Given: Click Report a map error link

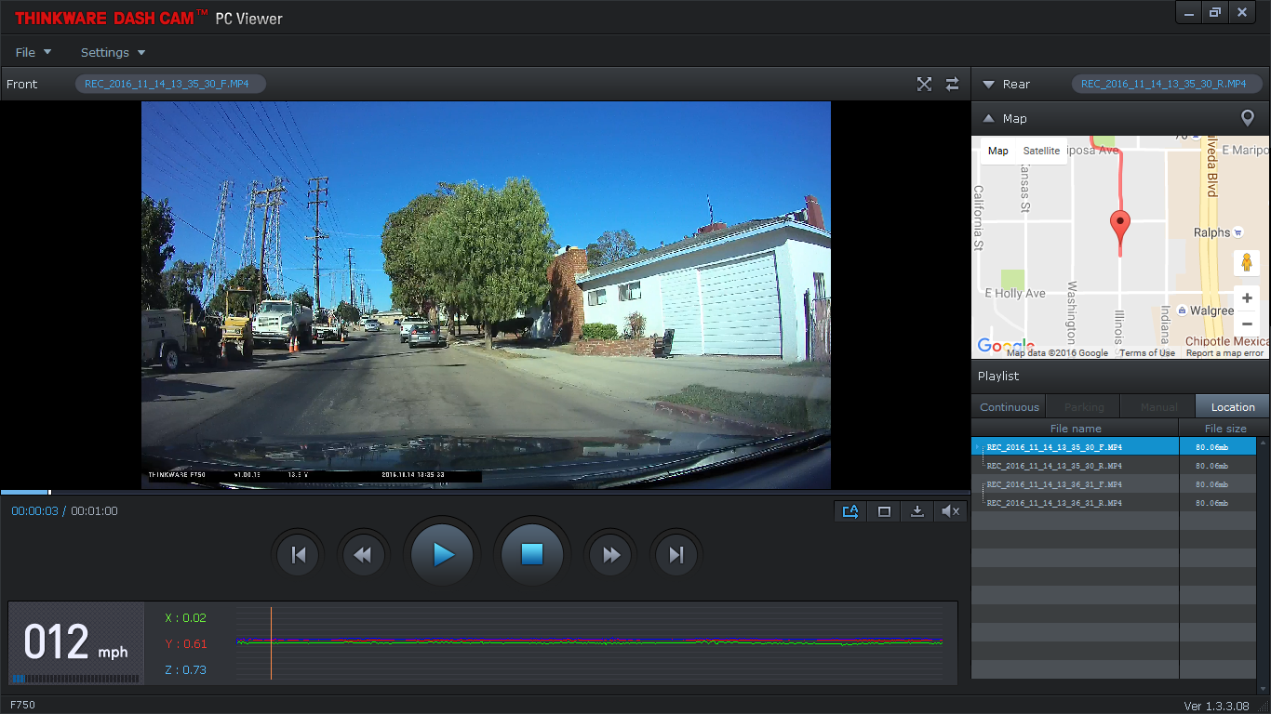Looking at the screenshot, I should coord(1224,353).
